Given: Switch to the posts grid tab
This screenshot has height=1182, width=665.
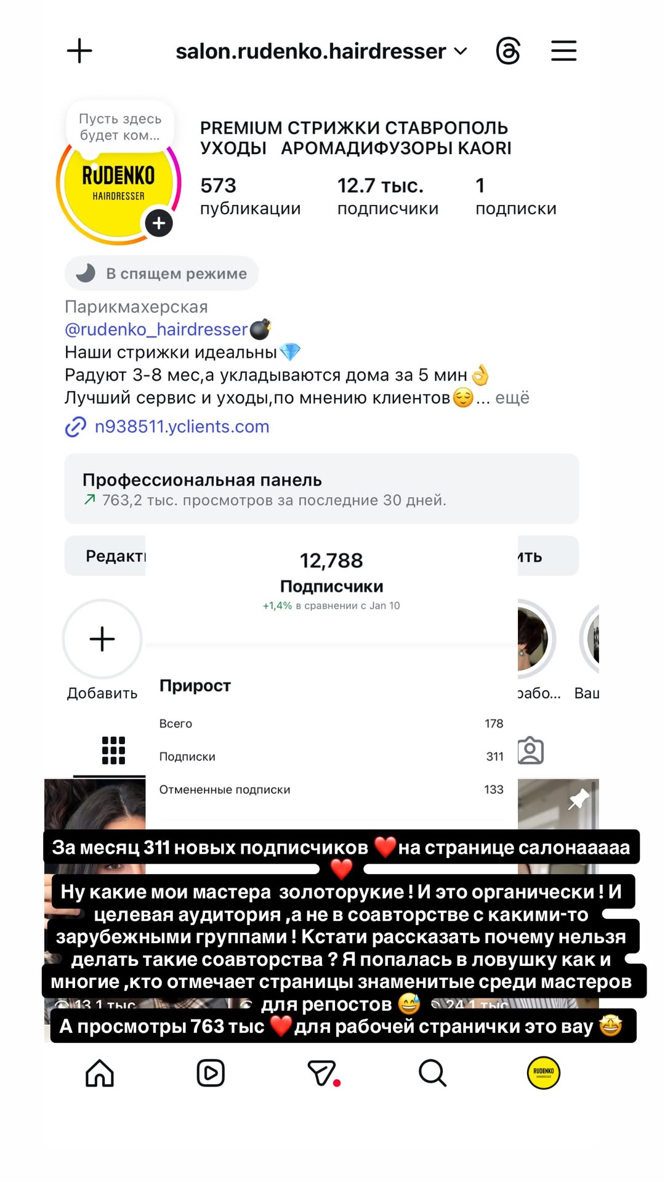Looking at the screenshot, I should 113,751.
